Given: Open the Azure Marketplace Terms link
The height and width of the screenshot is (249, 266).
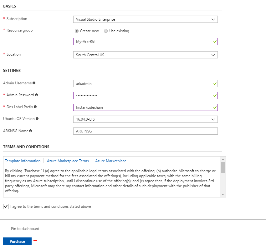Looking at the screenshot, I should 68,161.
